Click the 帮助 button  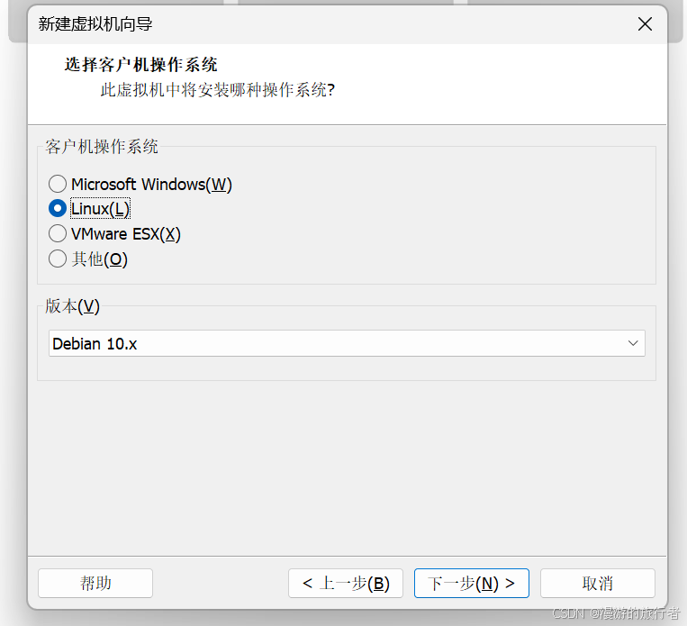(95, 584)
